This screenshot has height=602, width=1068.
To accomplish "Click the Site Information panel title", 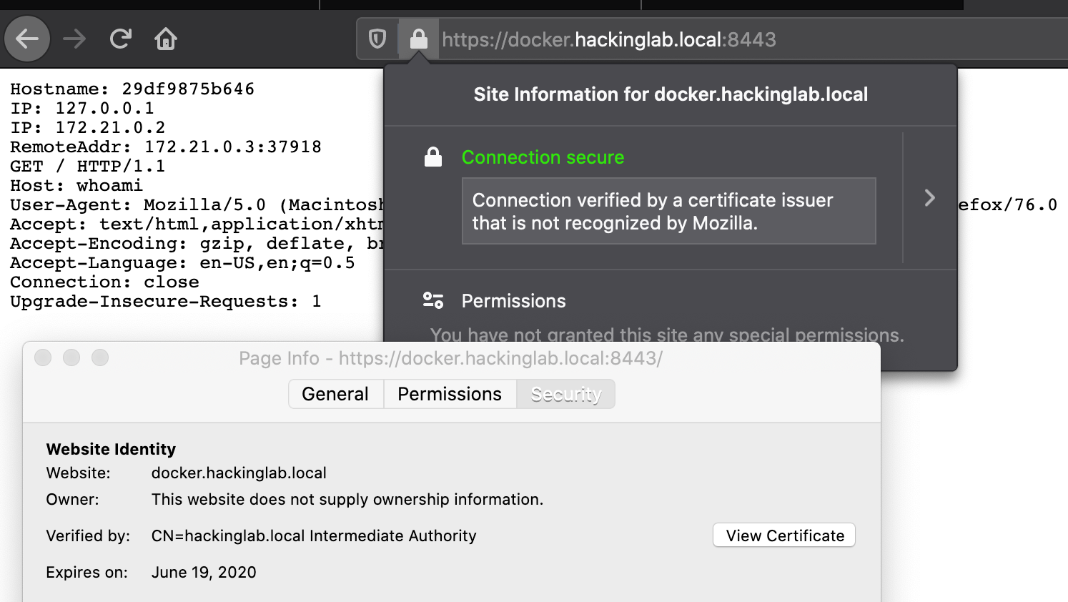I will pos(671,94).
